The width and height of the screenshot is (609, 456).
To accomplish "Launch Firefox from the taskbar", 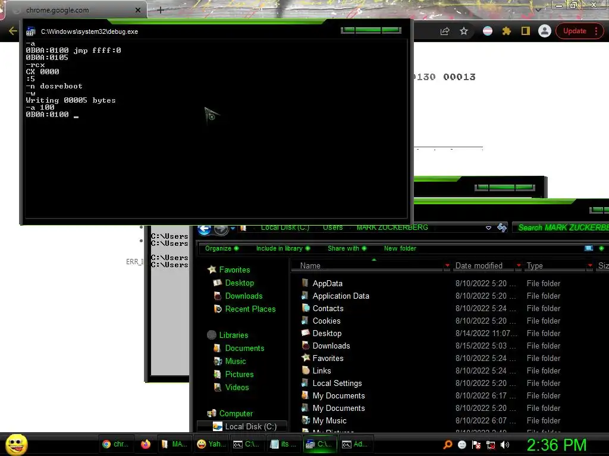I will (146, 444).
